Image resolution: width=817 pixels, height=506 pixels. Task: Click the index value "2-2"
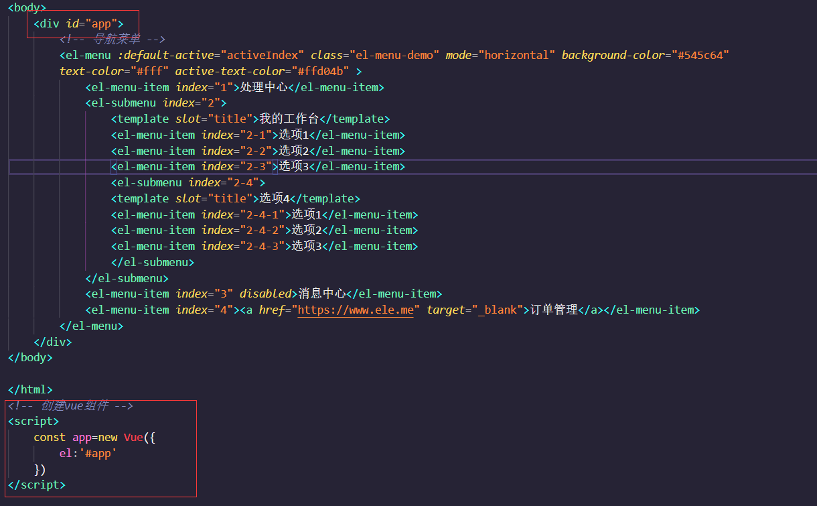pos(256,151)
